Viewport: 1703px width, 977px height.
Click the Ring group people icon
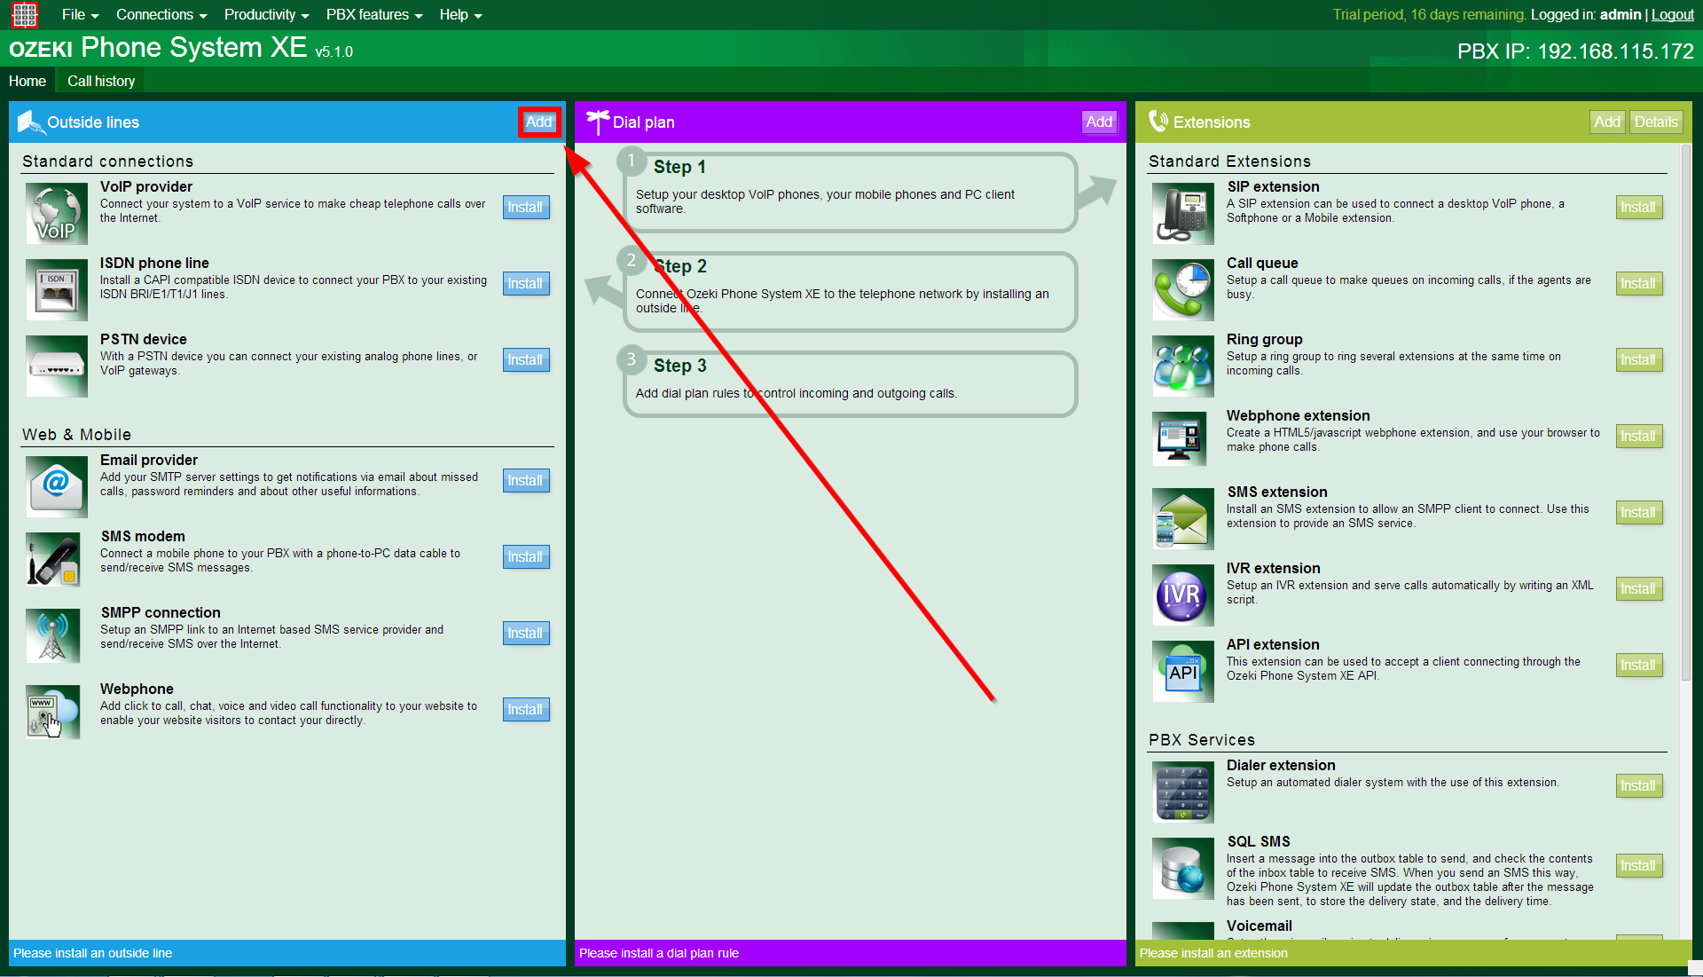coord(1182,366)
